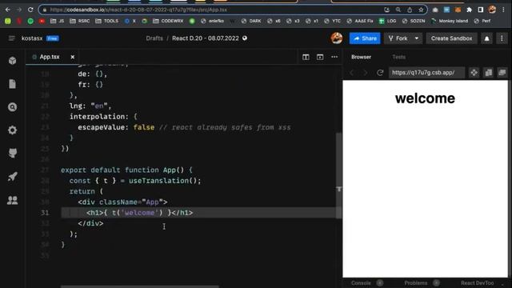Go back in the preview browser
Screen dimensions: 512x288
coord(352,73)
